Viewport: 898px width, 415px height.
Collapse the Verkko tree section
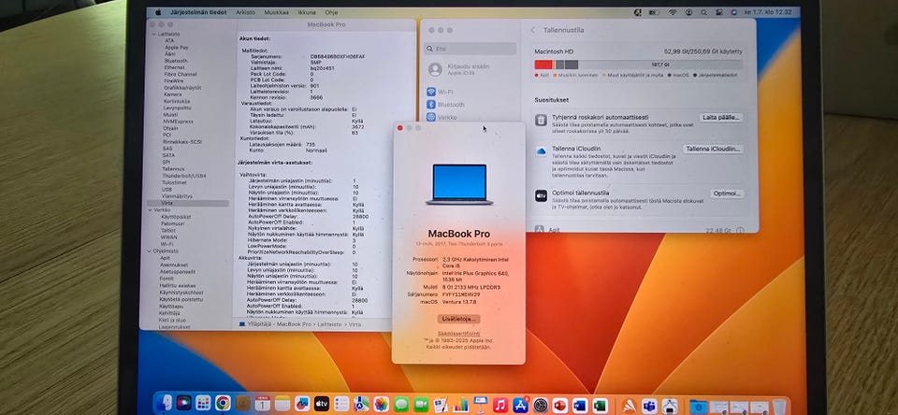[151, 210]
